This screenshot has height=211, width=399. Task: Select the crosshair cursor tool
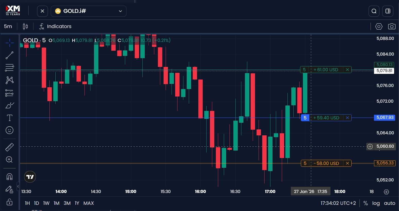(10, 43)
